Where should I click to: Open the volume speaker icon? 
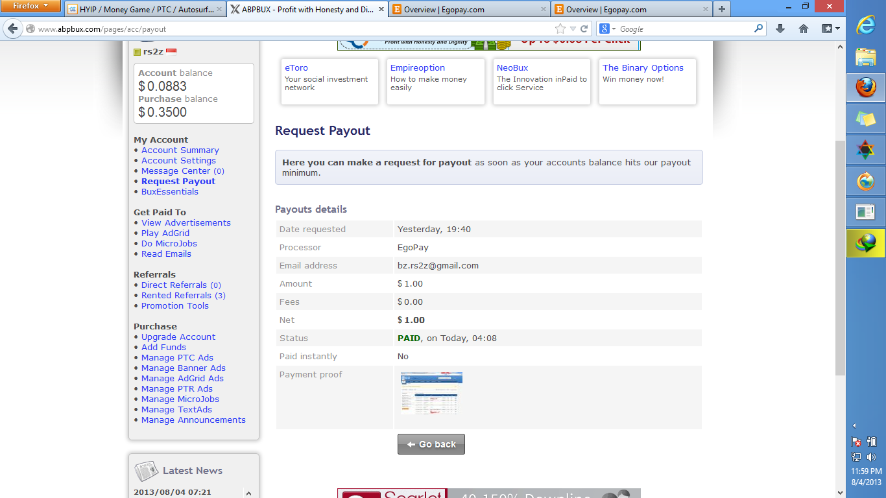[872, 457]
